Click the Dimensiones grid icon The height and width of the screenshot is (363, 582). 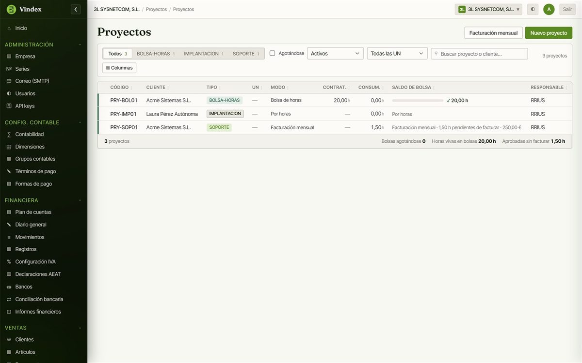tap(9, 147)
